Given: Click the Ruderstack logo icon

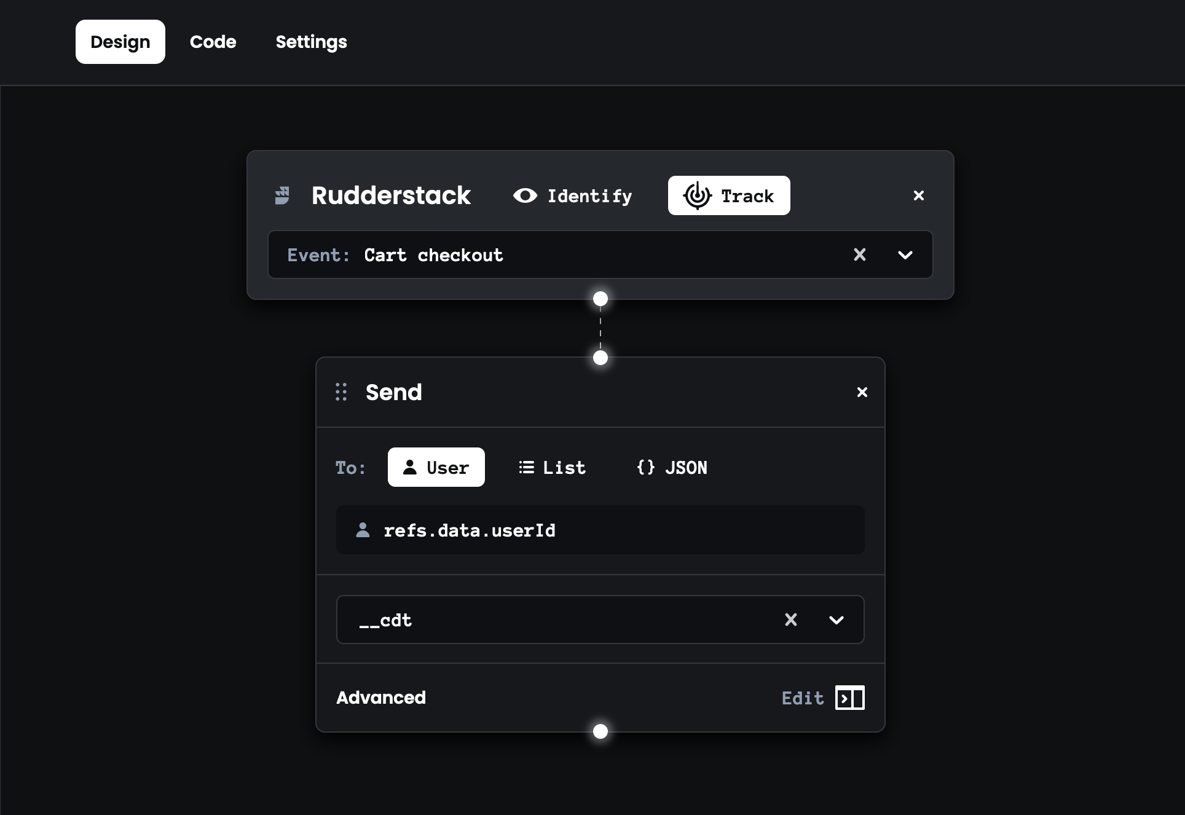Looking at the screenshot, I should click(x=282, y=195).
